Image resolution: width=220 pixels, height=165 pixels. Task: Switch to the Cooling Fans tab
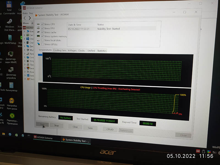[60, 51]
